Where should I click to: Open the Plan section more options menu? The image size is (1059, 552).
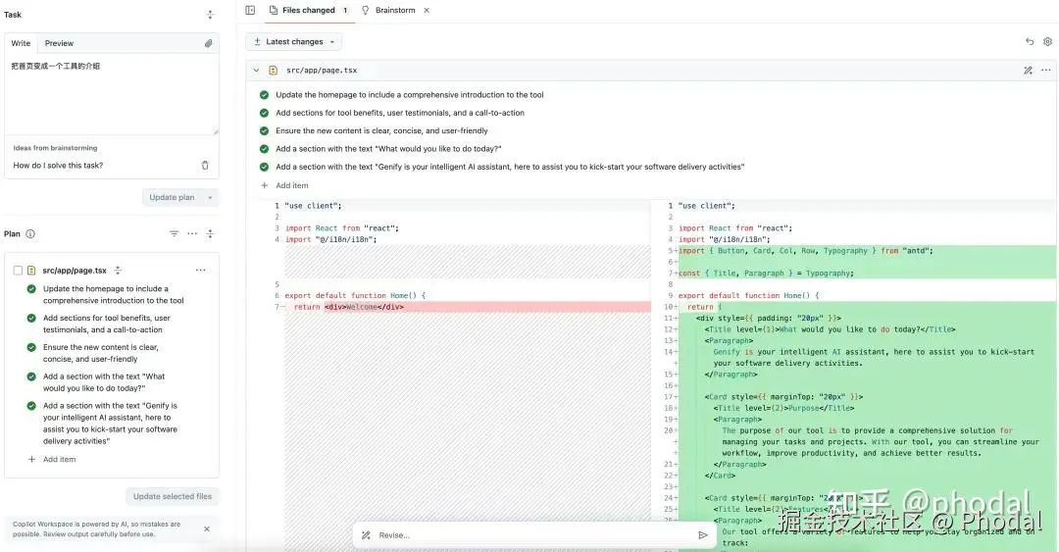192,233
